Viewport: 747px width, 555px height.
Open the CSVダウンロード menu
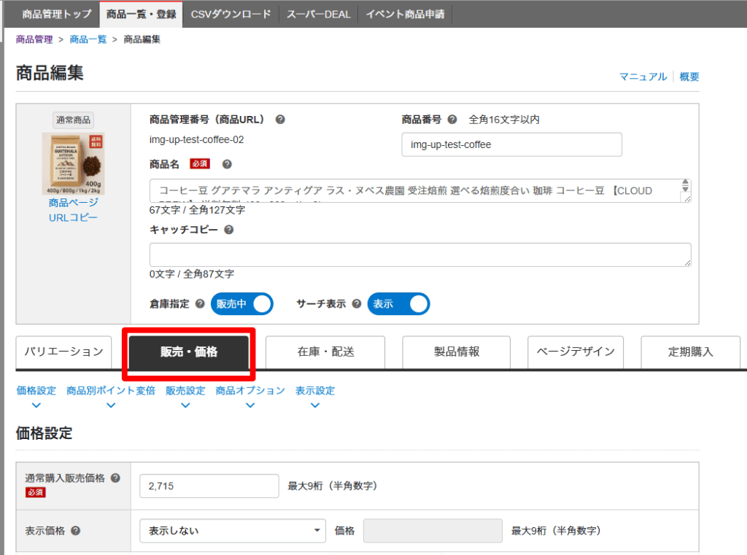pyautogui.click(x=231, y=14)
